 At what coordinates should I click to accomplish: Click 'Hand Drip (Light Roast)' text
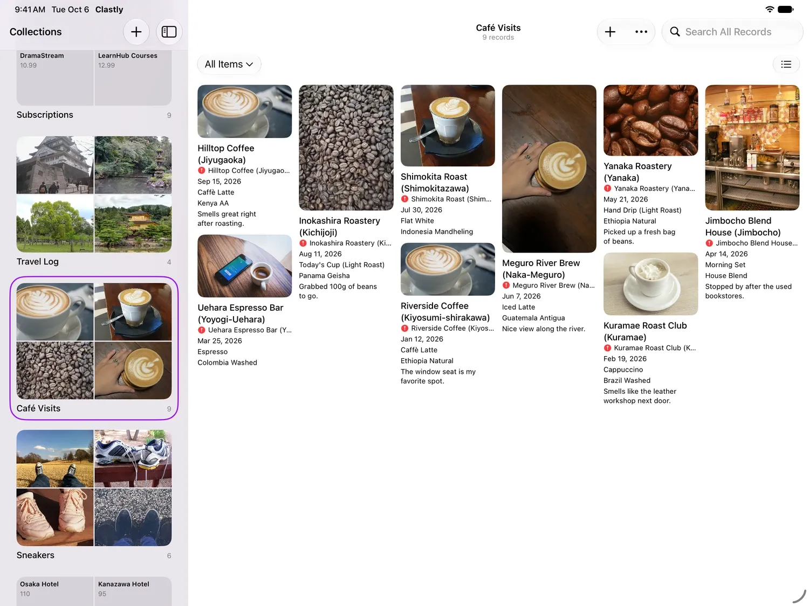click(642, 211)
